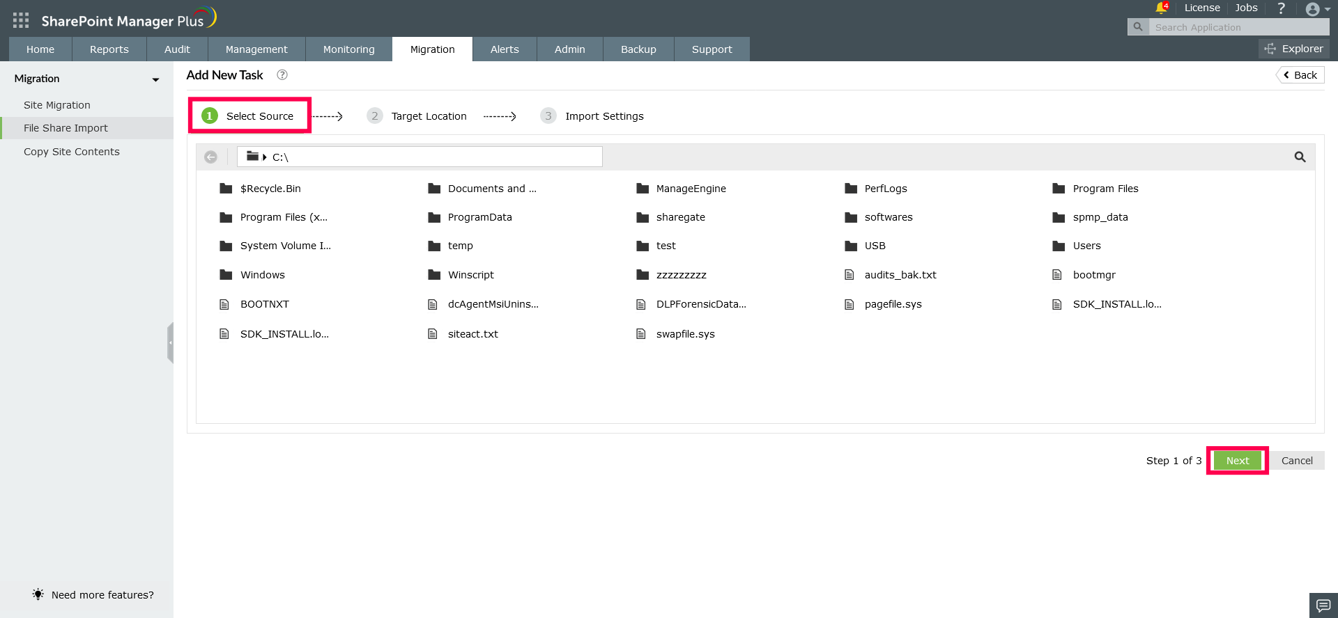1338x618 pixels.
Task: Select the zzzzzzzzz folder icon
Action: 643,275
